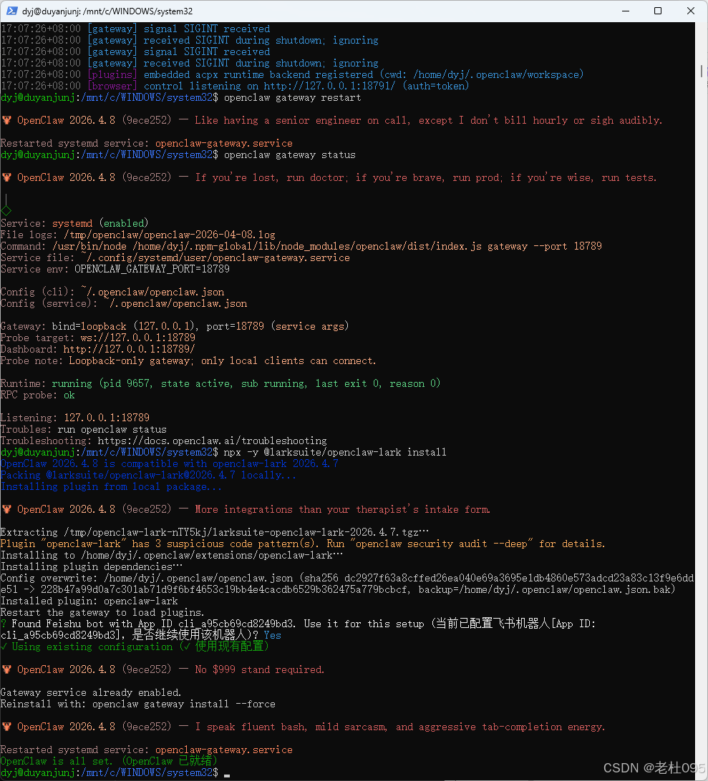Click 'Gateway service already enabled.' line
The image size is (708, 781).
91,693
